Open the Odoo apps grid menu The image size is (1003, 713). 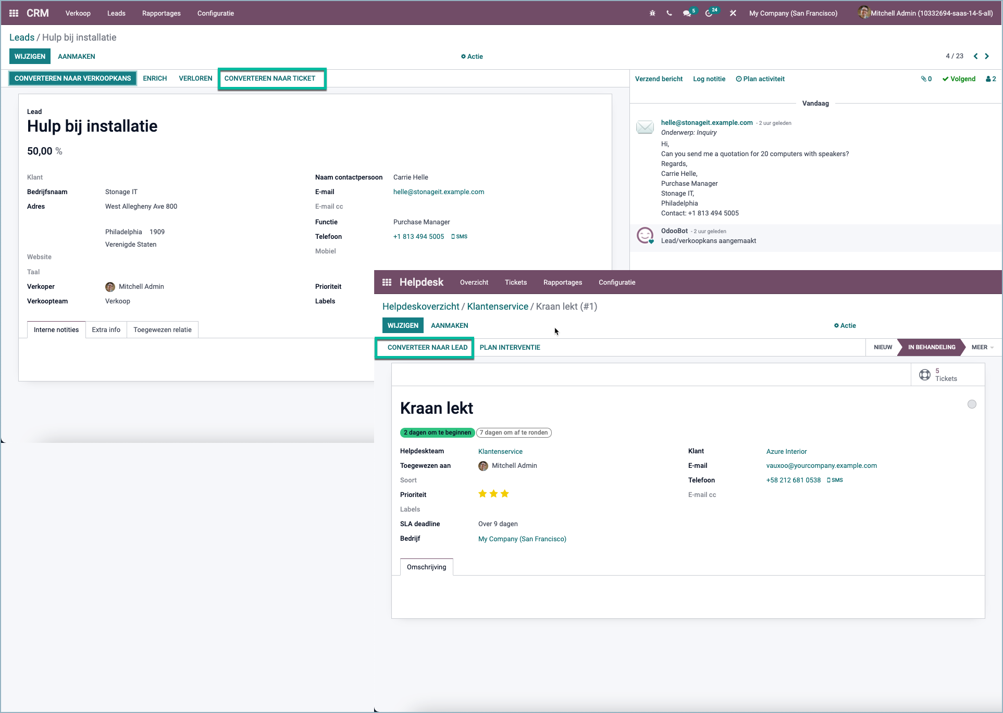click(x=14, y=13)
